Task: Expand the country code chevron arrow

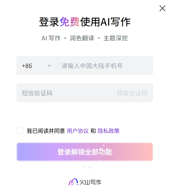Action: tap(49, 66)
